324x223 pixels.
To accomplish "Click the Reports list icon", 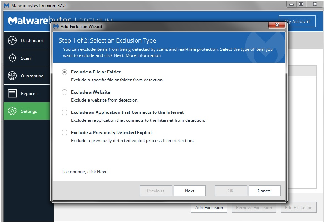I will coord(12,93).
